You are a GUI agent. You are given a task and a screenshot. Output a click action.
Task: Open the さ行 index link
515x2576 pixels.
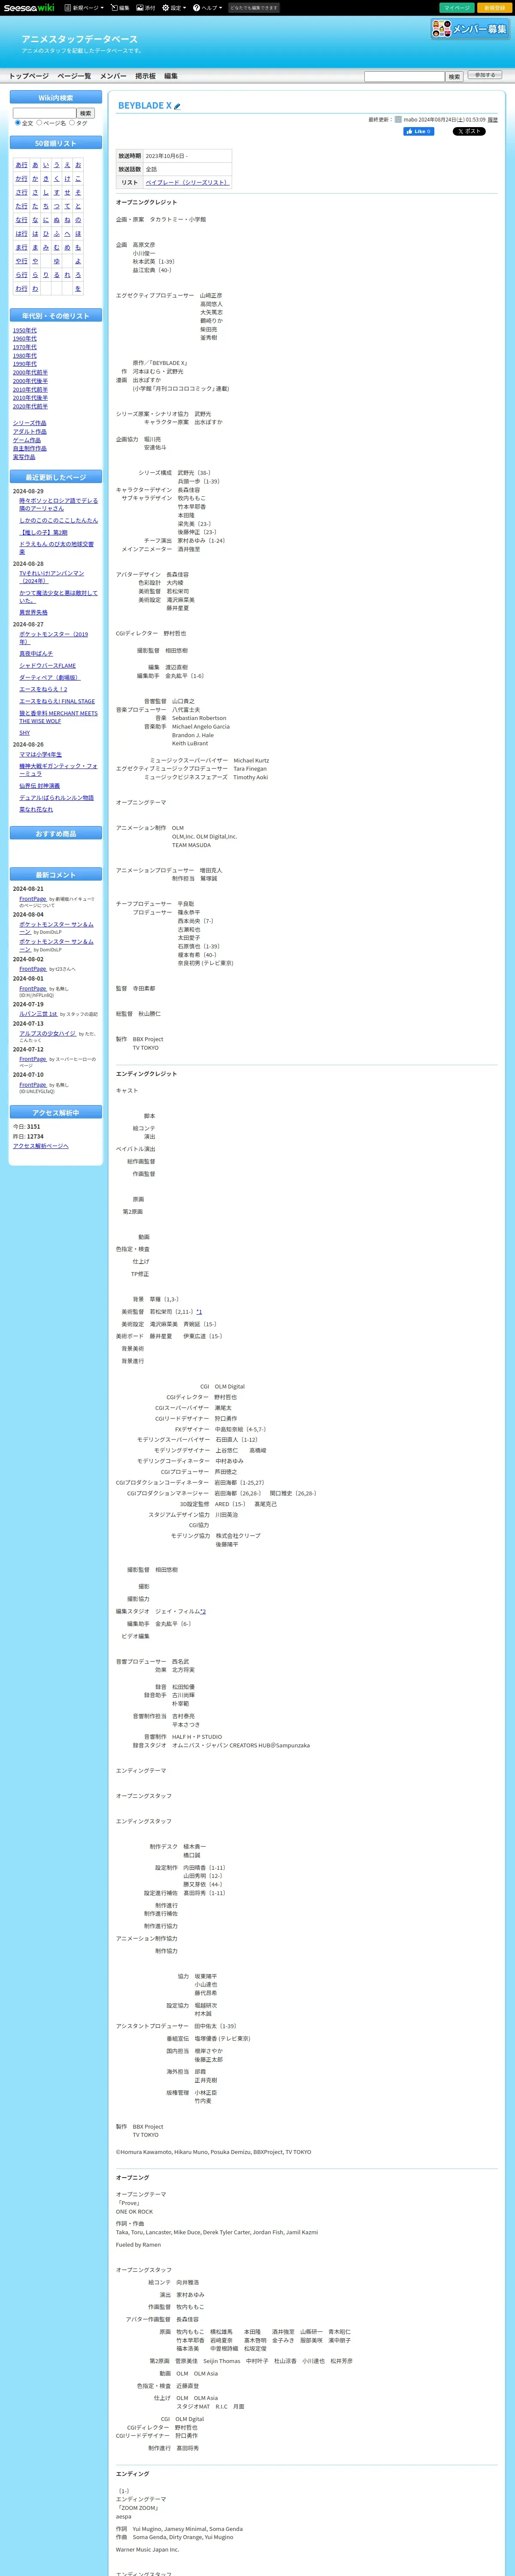click(21, 192)
